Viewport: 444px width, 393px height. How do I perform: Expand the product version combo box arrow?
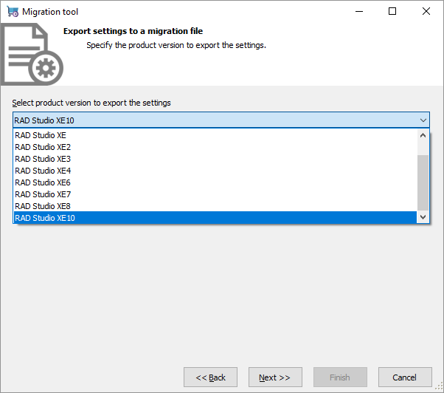[423, 120]
